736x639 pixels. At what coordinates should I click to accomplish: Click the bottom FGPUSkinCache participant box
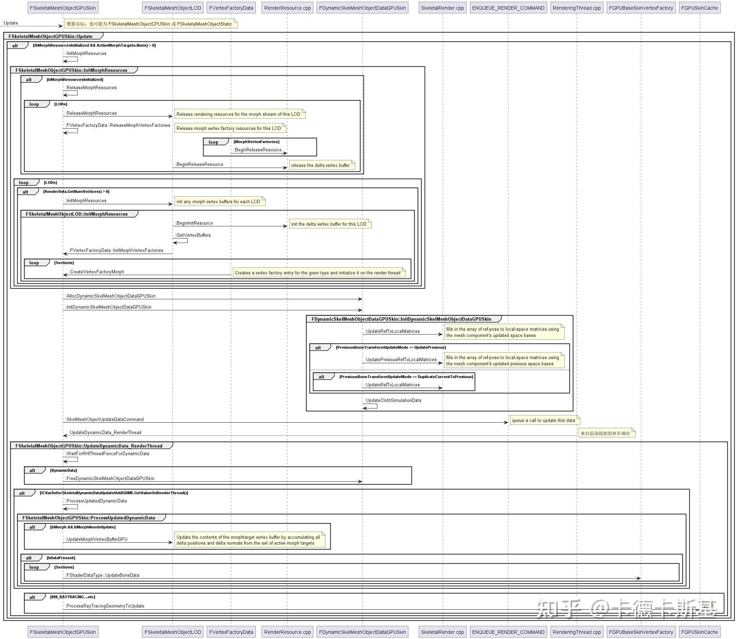click(x=699, y=632)
